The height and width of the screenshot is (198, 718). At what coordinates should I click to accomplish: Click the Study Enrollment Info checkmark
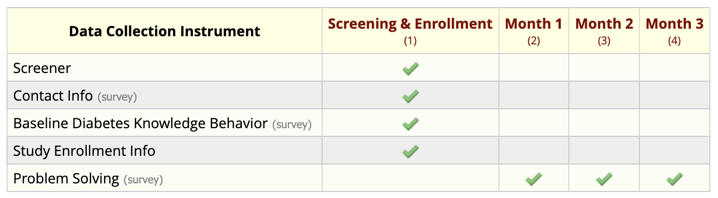coord(411,151)
